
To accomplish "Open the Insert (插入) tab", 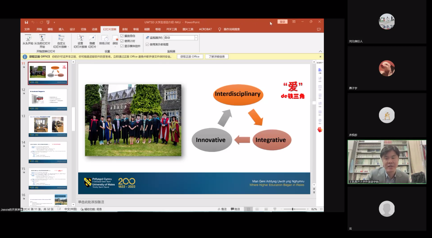I will [61, 29].
